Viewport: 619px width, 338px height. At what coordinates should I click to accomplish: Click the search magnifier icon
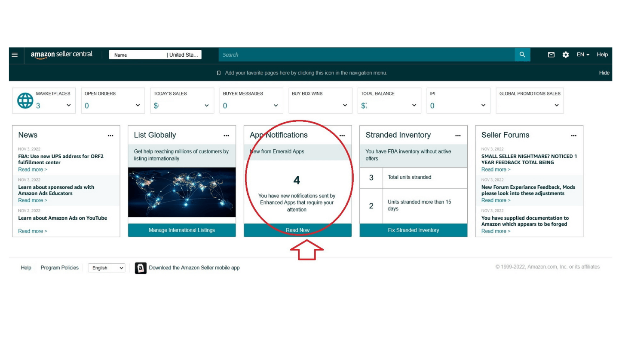(x=522, y=54)
